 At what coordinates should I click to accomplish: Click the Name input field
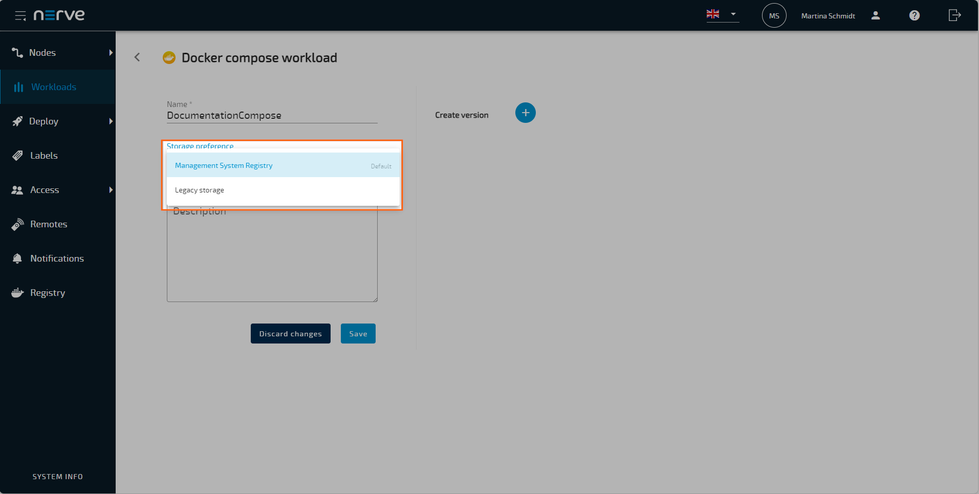click(x=272, y=116)
